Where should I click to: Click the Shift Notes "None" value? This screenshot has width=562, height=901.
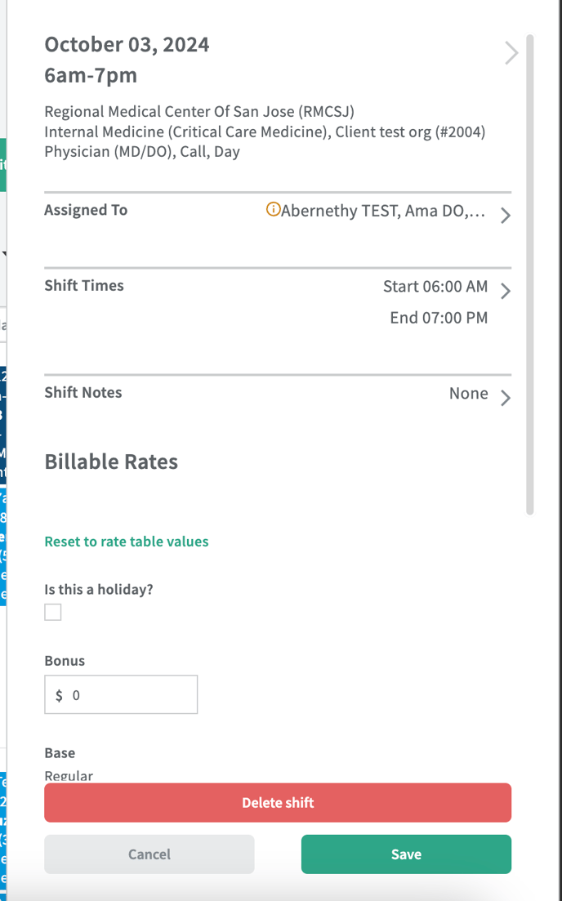click(x=468, y=394)
